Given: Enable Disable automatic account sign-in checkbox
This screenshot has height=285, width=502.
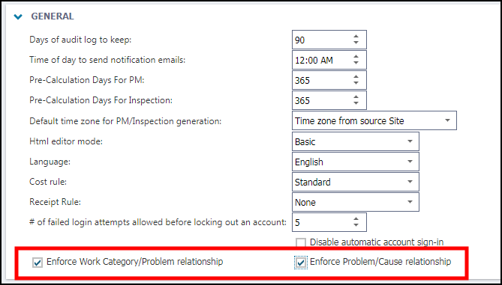Looking at the screenshot, I should 301,242.
